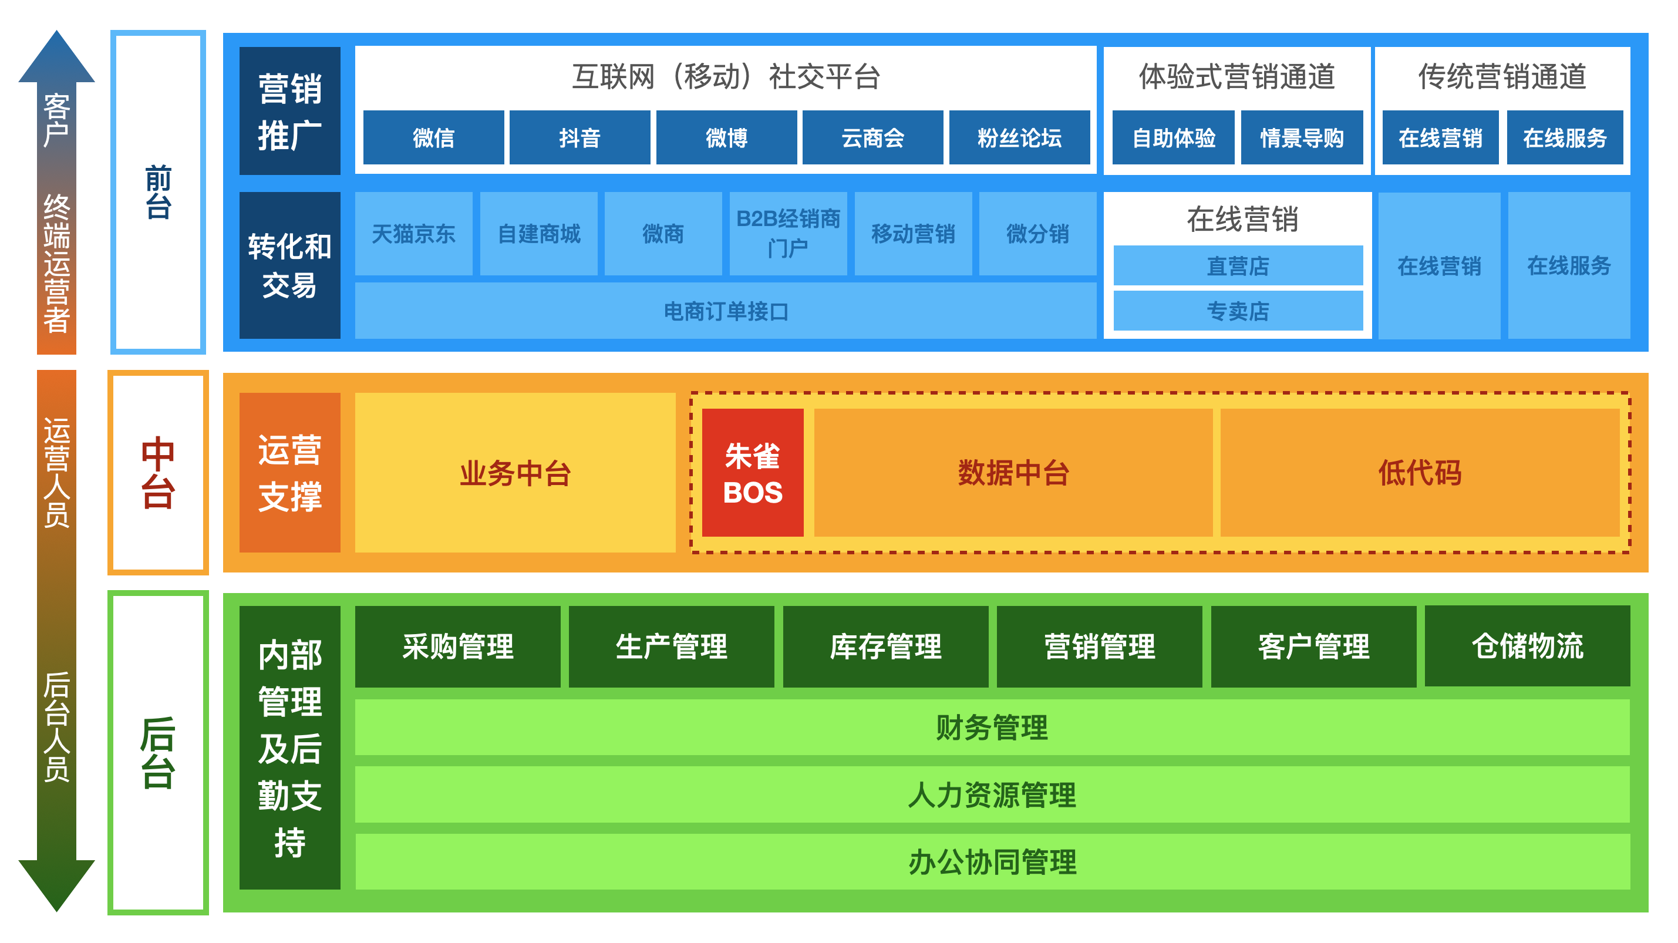Viewport: 1678px width, 943px height.
Task: Select the 抖音 platform block
Action: tap(579, 138)
